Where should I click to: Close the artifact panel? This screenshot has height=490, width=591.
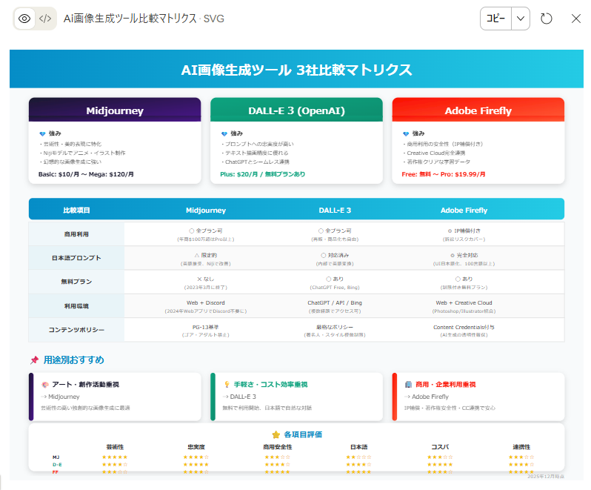(x=576, y=19)
